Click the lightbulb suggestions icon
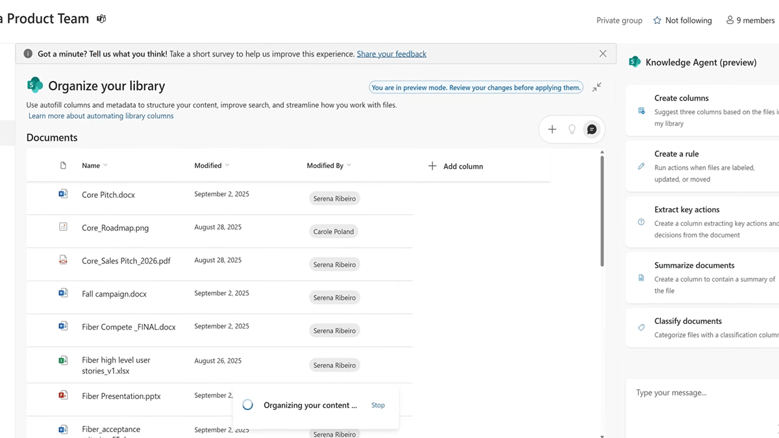The height and width of the screenshot is (438, 779). pos(572,130)
